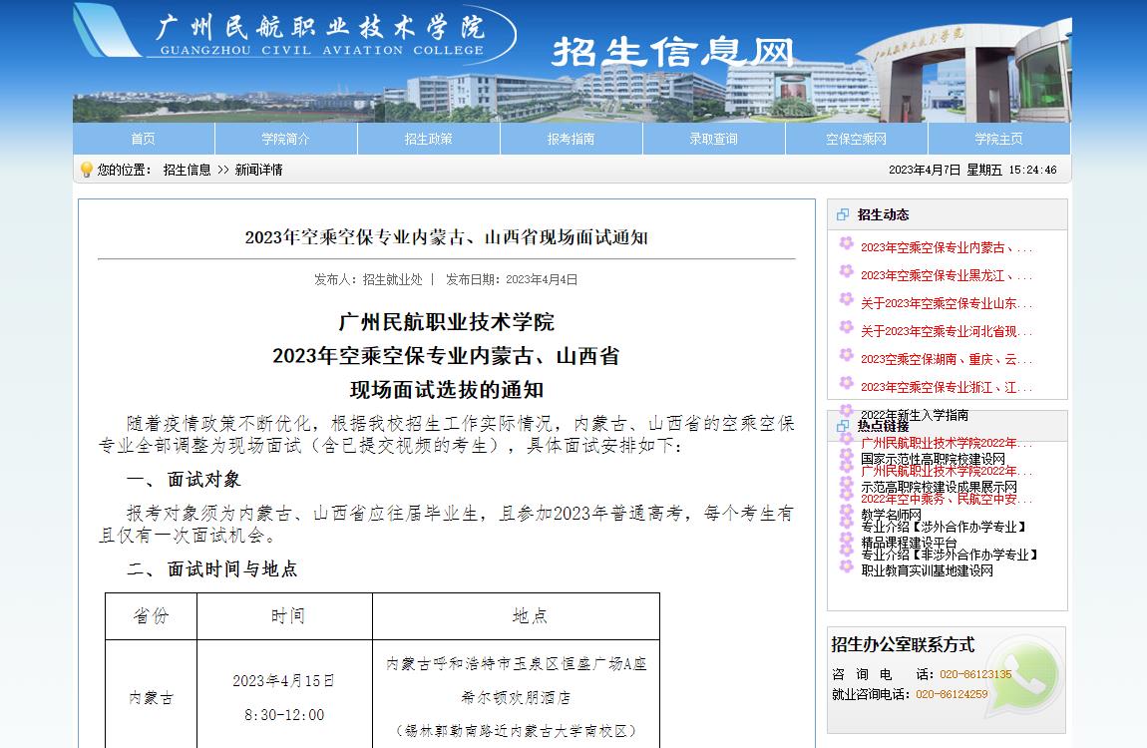Go to 招生政策 in the navigation bar

click(x=429, y=139)
